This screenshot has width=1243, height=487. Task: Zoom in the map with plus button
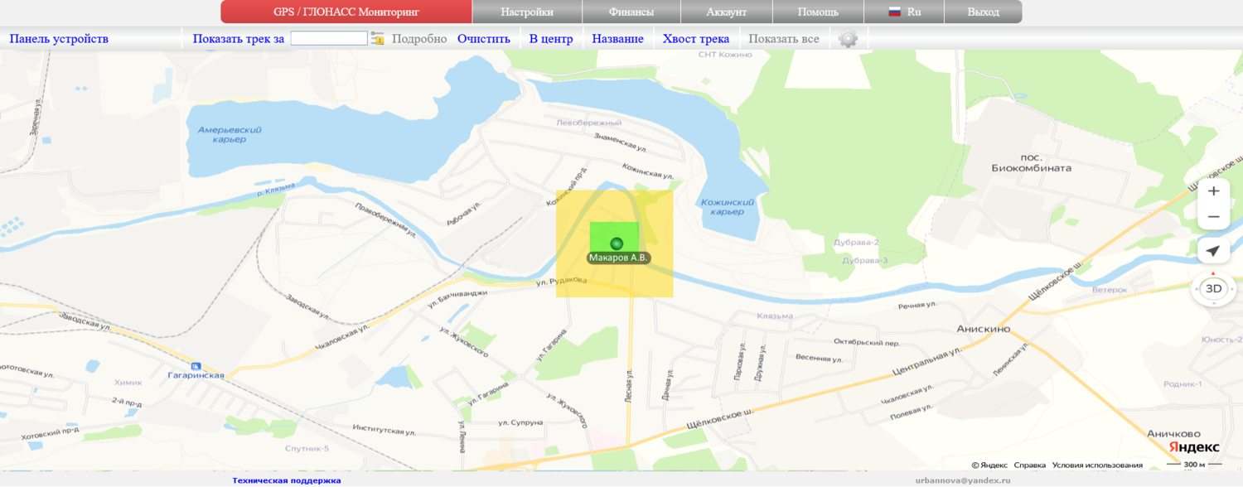(1214, 190)
